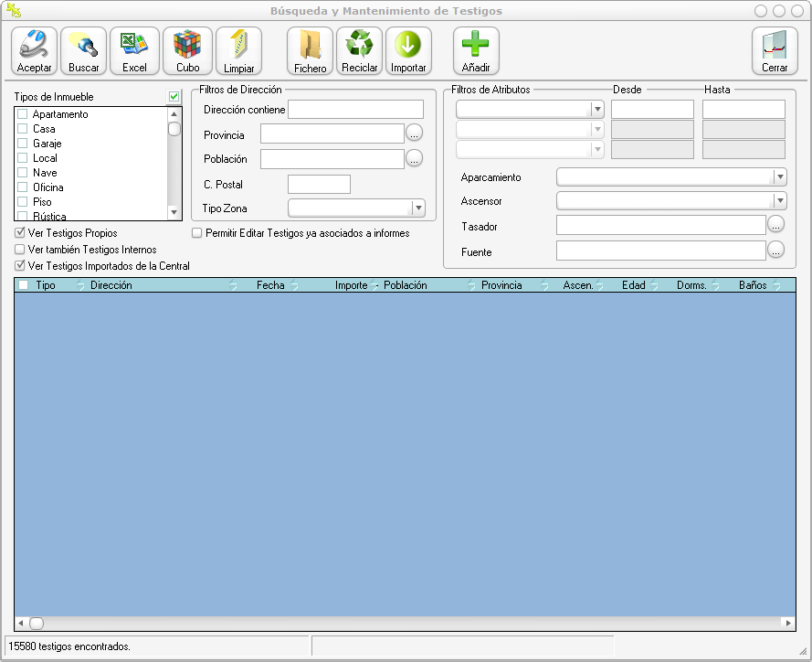Export results using the Excel icon
Screen dimensions: 812x662
pos(134,50)
